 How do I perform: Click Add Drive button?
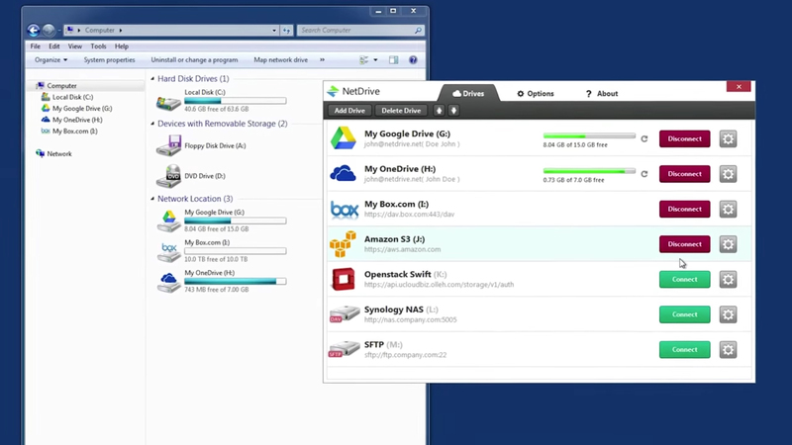pos(349,111)
